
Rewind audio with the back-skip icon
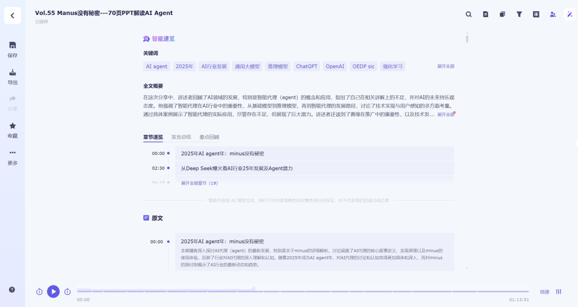pos(40,291)
